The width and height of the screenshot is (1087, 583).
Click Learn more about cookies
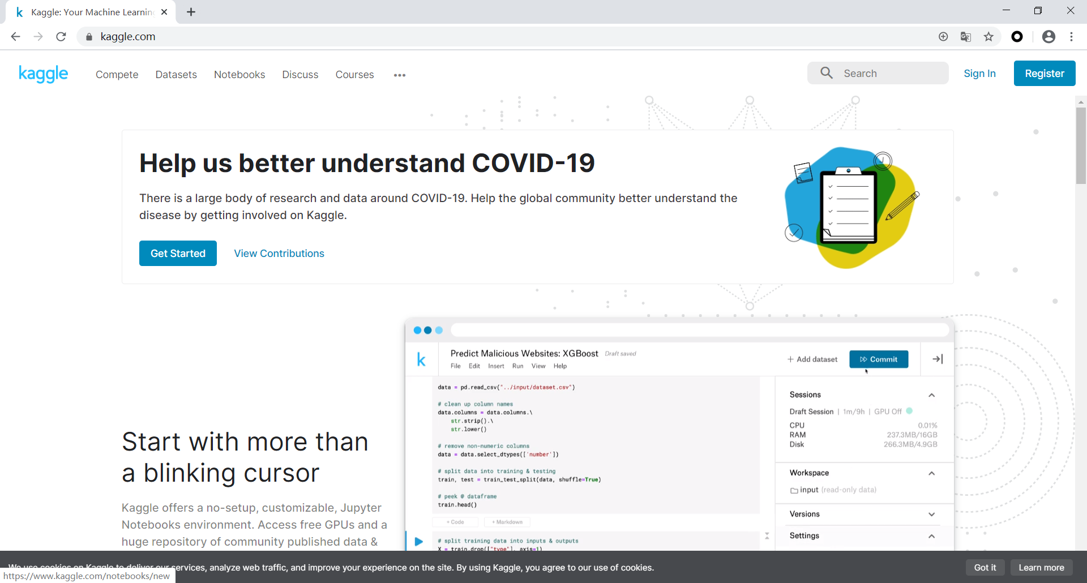[x=1041, y=568]
